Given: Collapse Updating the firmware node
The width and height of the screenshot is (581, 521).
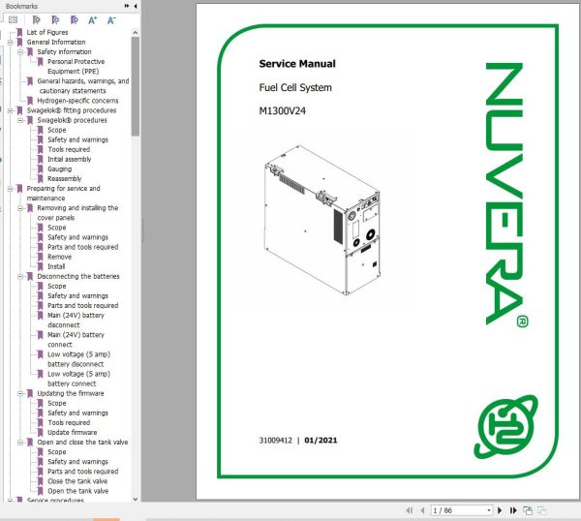Looking at the screenshot, I should [20, 393].
